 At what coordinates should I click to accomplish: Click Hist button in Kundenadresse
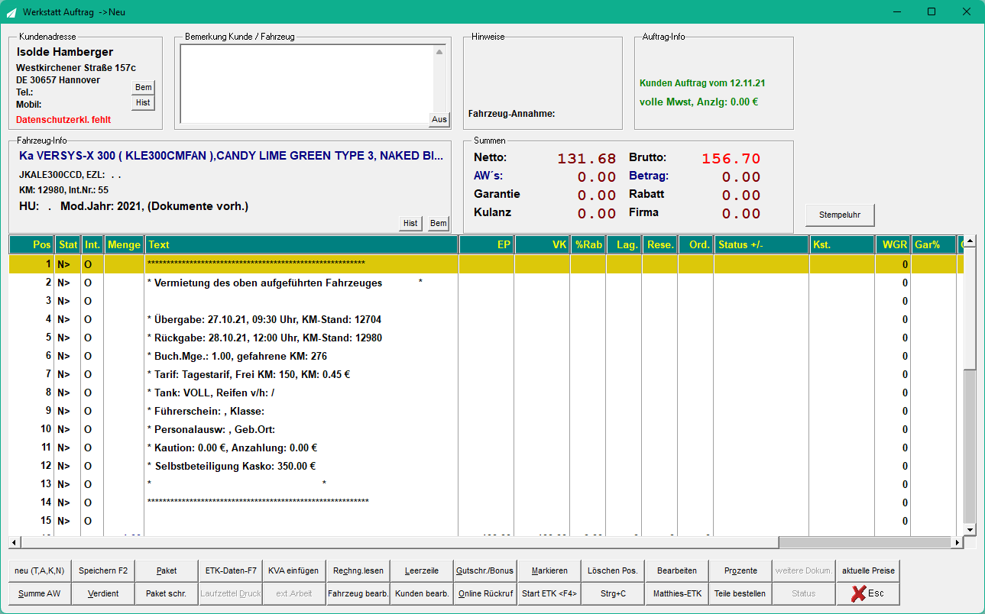143,103
